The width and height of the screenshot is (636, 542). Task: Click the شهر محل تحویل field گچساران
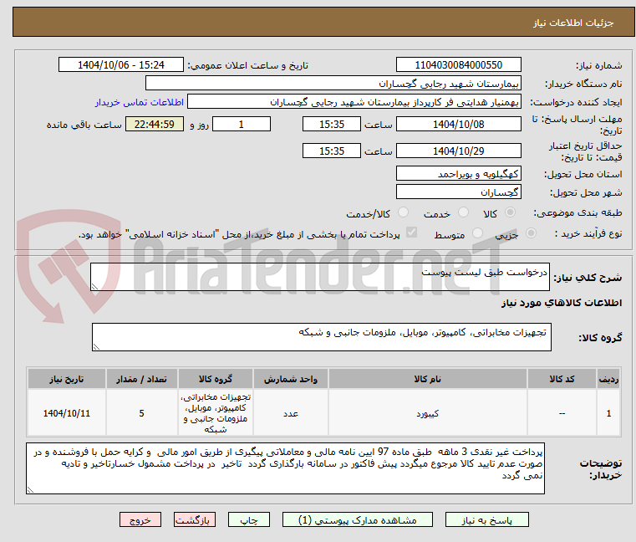click(458, 192)
